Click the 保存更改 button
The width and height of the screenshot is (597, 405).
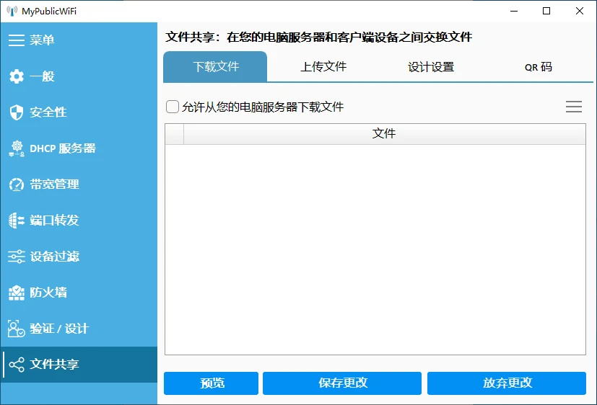[x=342, y=383]
